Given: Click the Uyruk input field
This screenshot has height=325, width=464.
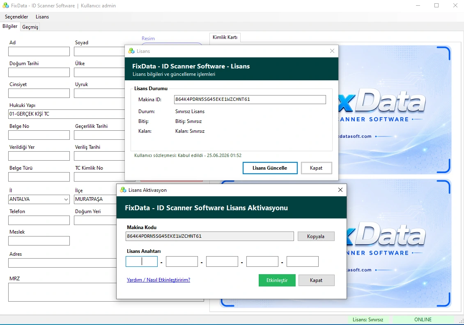Looking at the screenshot, I should (x=99, y=93).
